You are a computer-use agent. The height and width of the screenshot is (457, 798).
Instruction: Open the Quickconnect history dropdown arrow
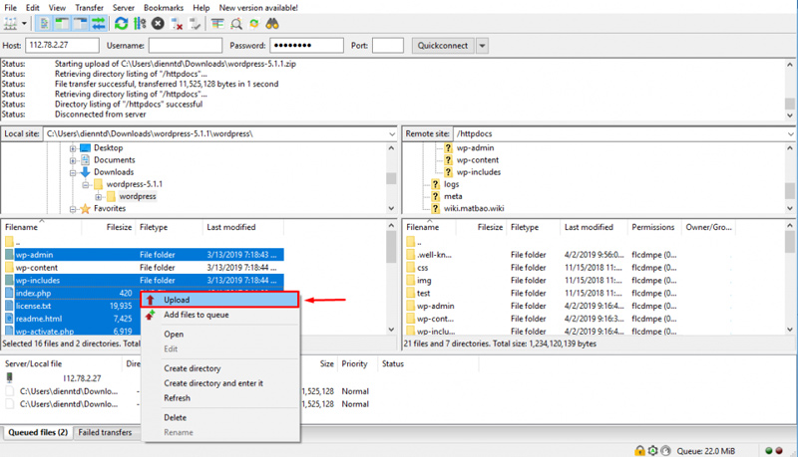pyautogui.click(x=482, y=46)
